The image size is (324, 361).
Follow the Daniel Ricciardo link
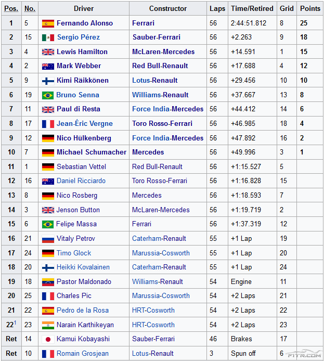click(81, 181)
